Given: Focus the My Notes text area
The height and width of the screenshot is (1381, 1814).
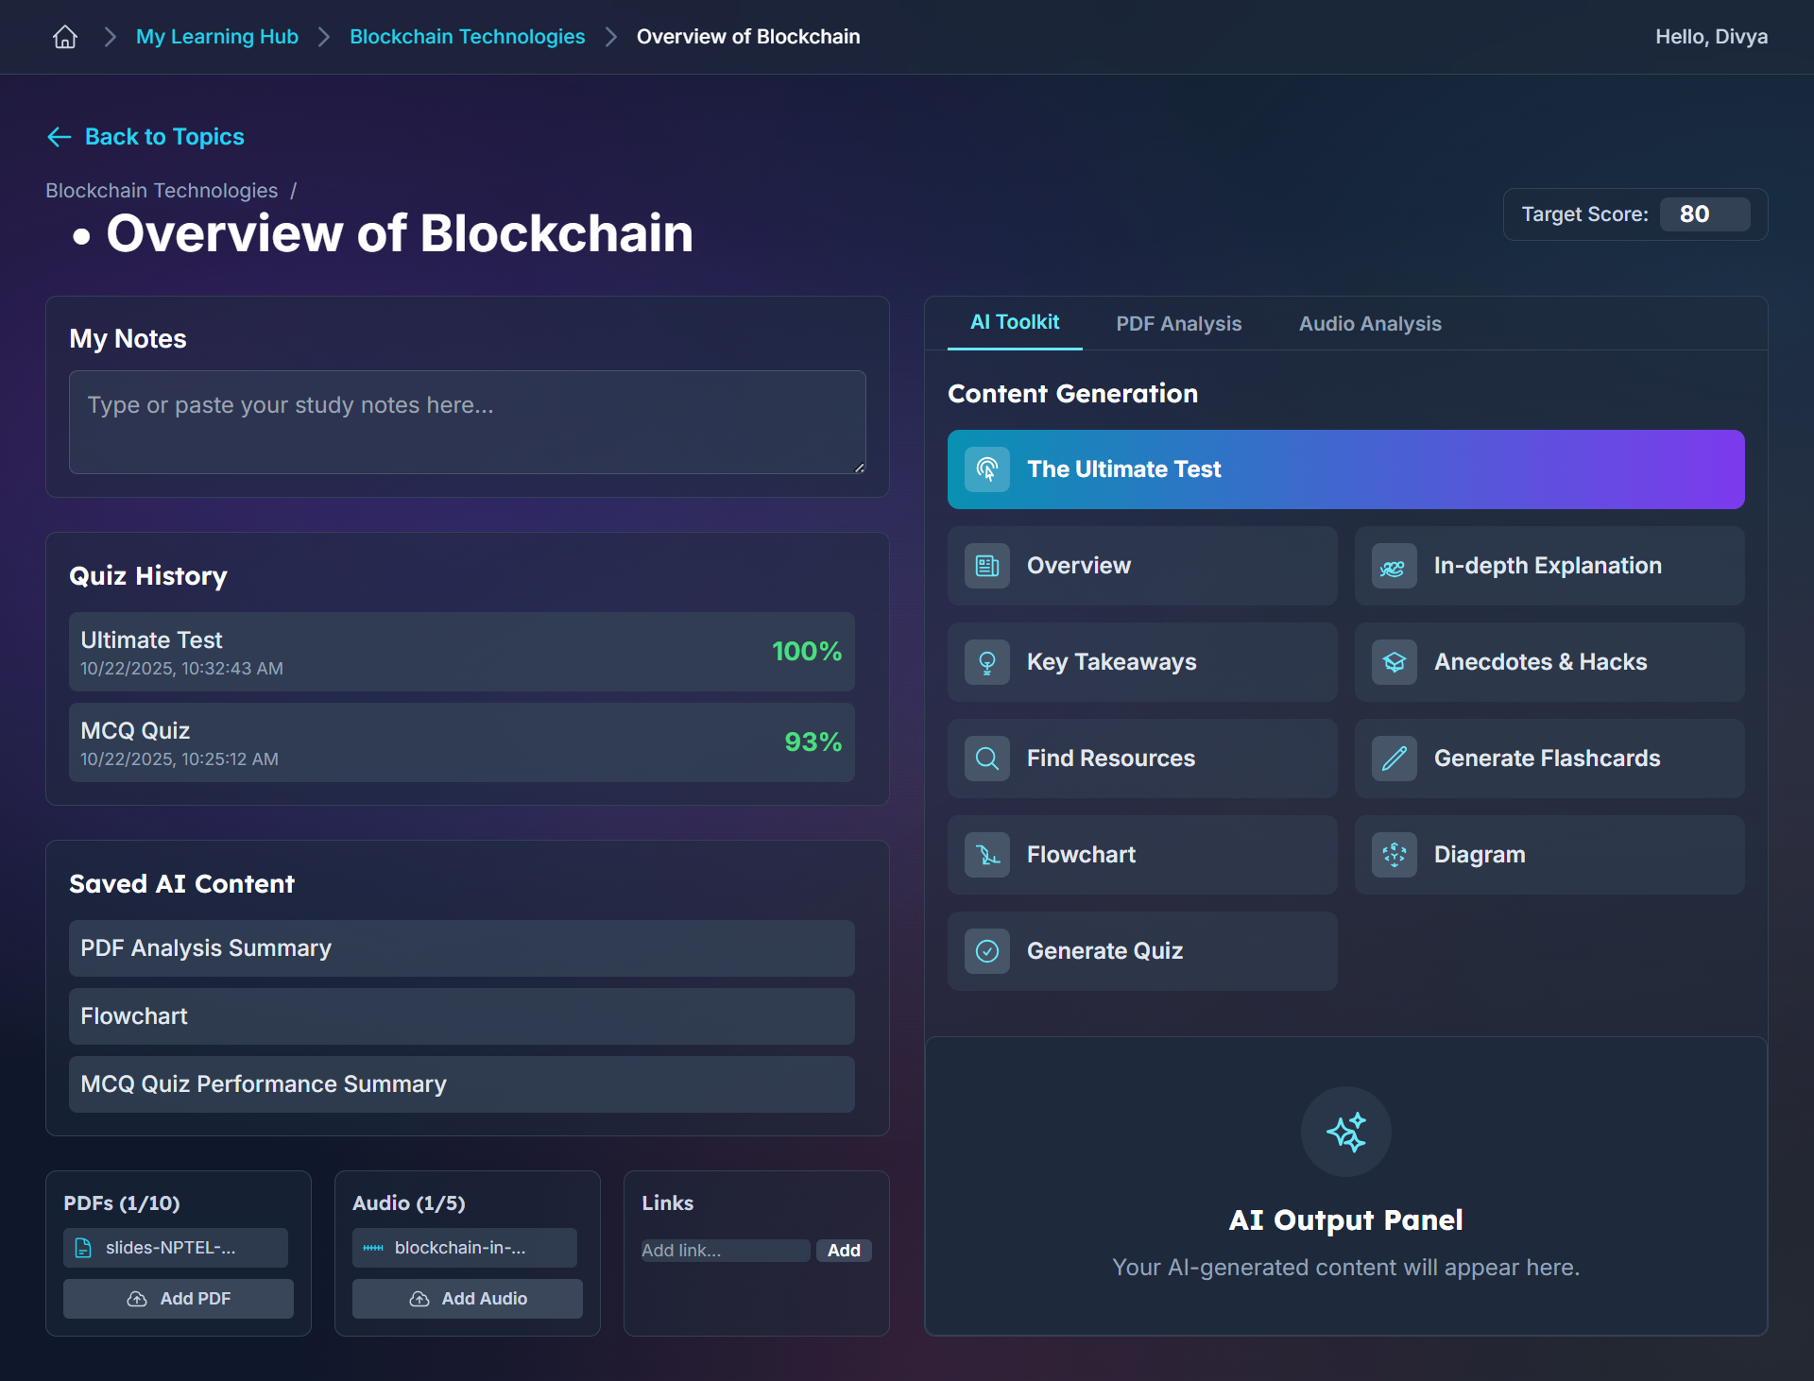Looking at the screenshot, I should tap(467, 422).
